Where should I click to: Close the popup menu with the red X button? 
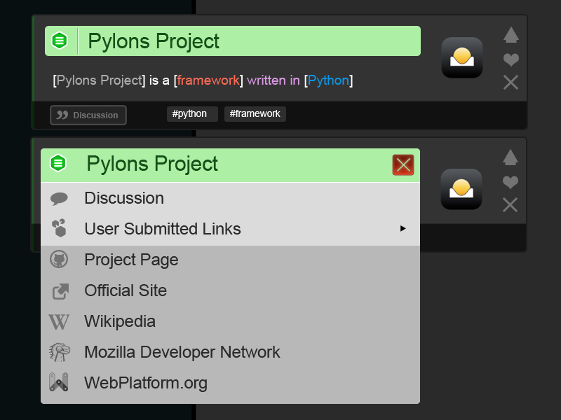point(403,165)
